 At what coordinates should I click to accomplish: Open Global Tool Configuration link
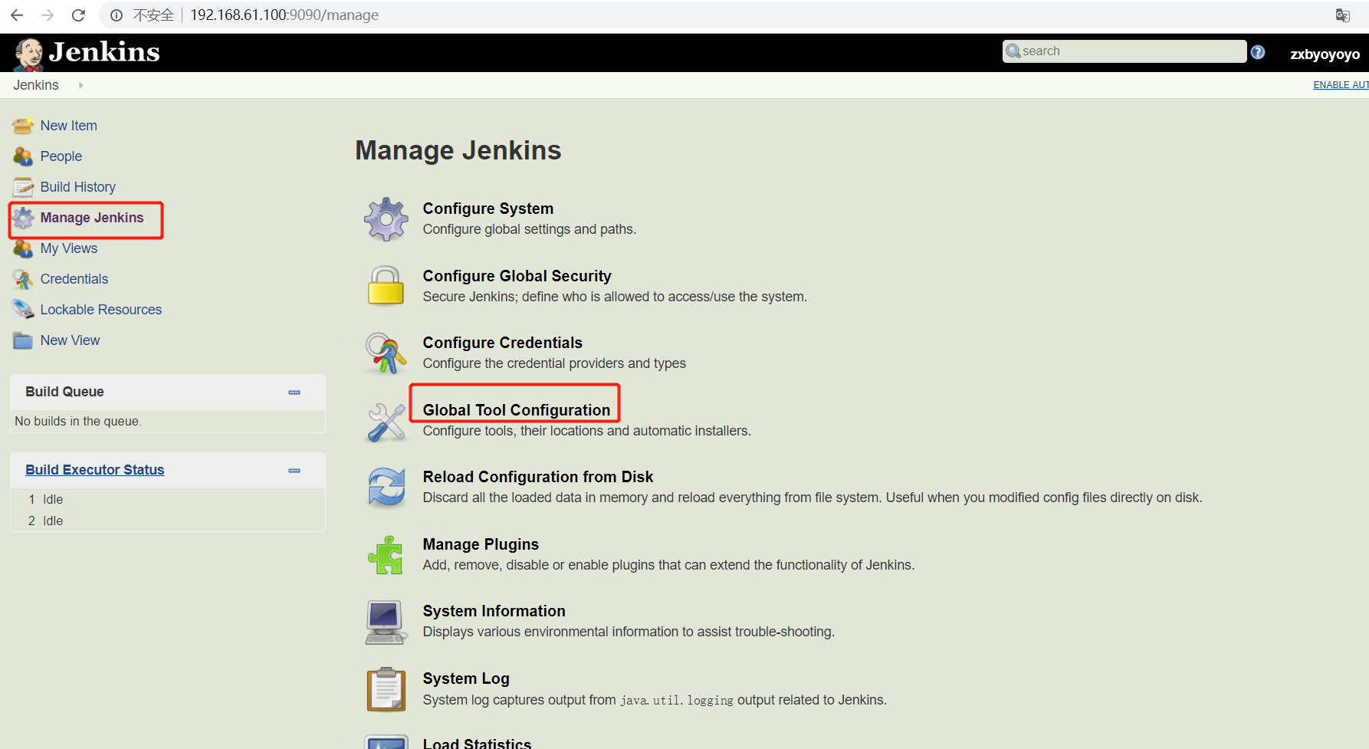coord(517,410)
